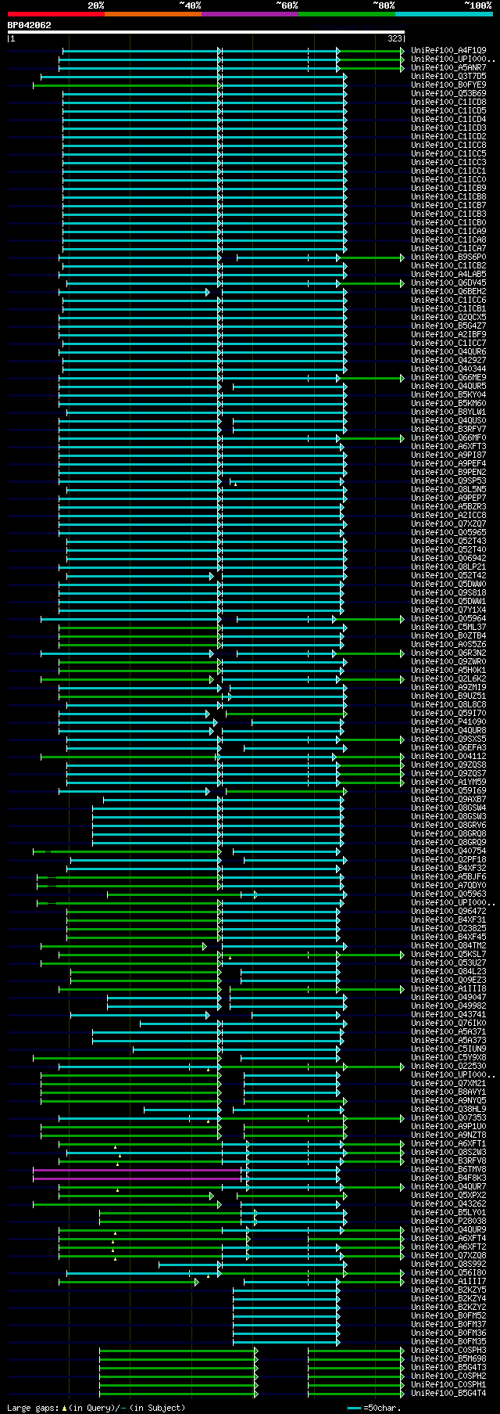The width and height of the screenshot is (500, 1414).
Task: Select the label UniRef100_Q6DV45
Action: click(448, 283)
